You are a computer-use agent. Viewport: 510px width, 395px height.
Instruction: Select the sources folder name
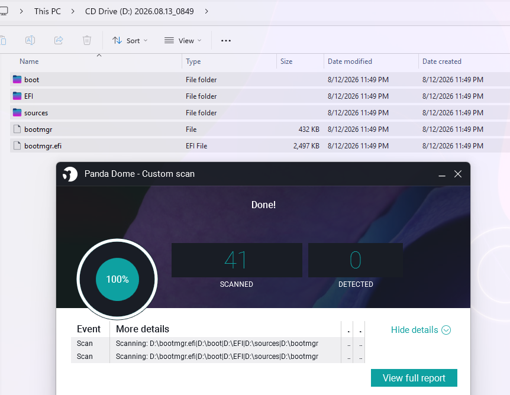pyautogui.click(x=35, y=113)
